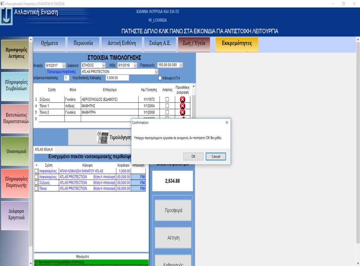Screen dimensions: 360x266
Task: Click the right-edge window scrollbar down arrow
Action: [x=358, y=263]
